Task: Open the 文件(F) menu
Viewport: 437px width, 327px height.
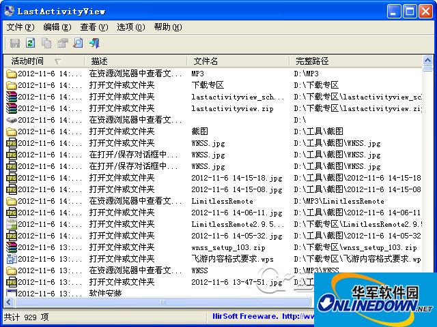Action: [20, 27]
